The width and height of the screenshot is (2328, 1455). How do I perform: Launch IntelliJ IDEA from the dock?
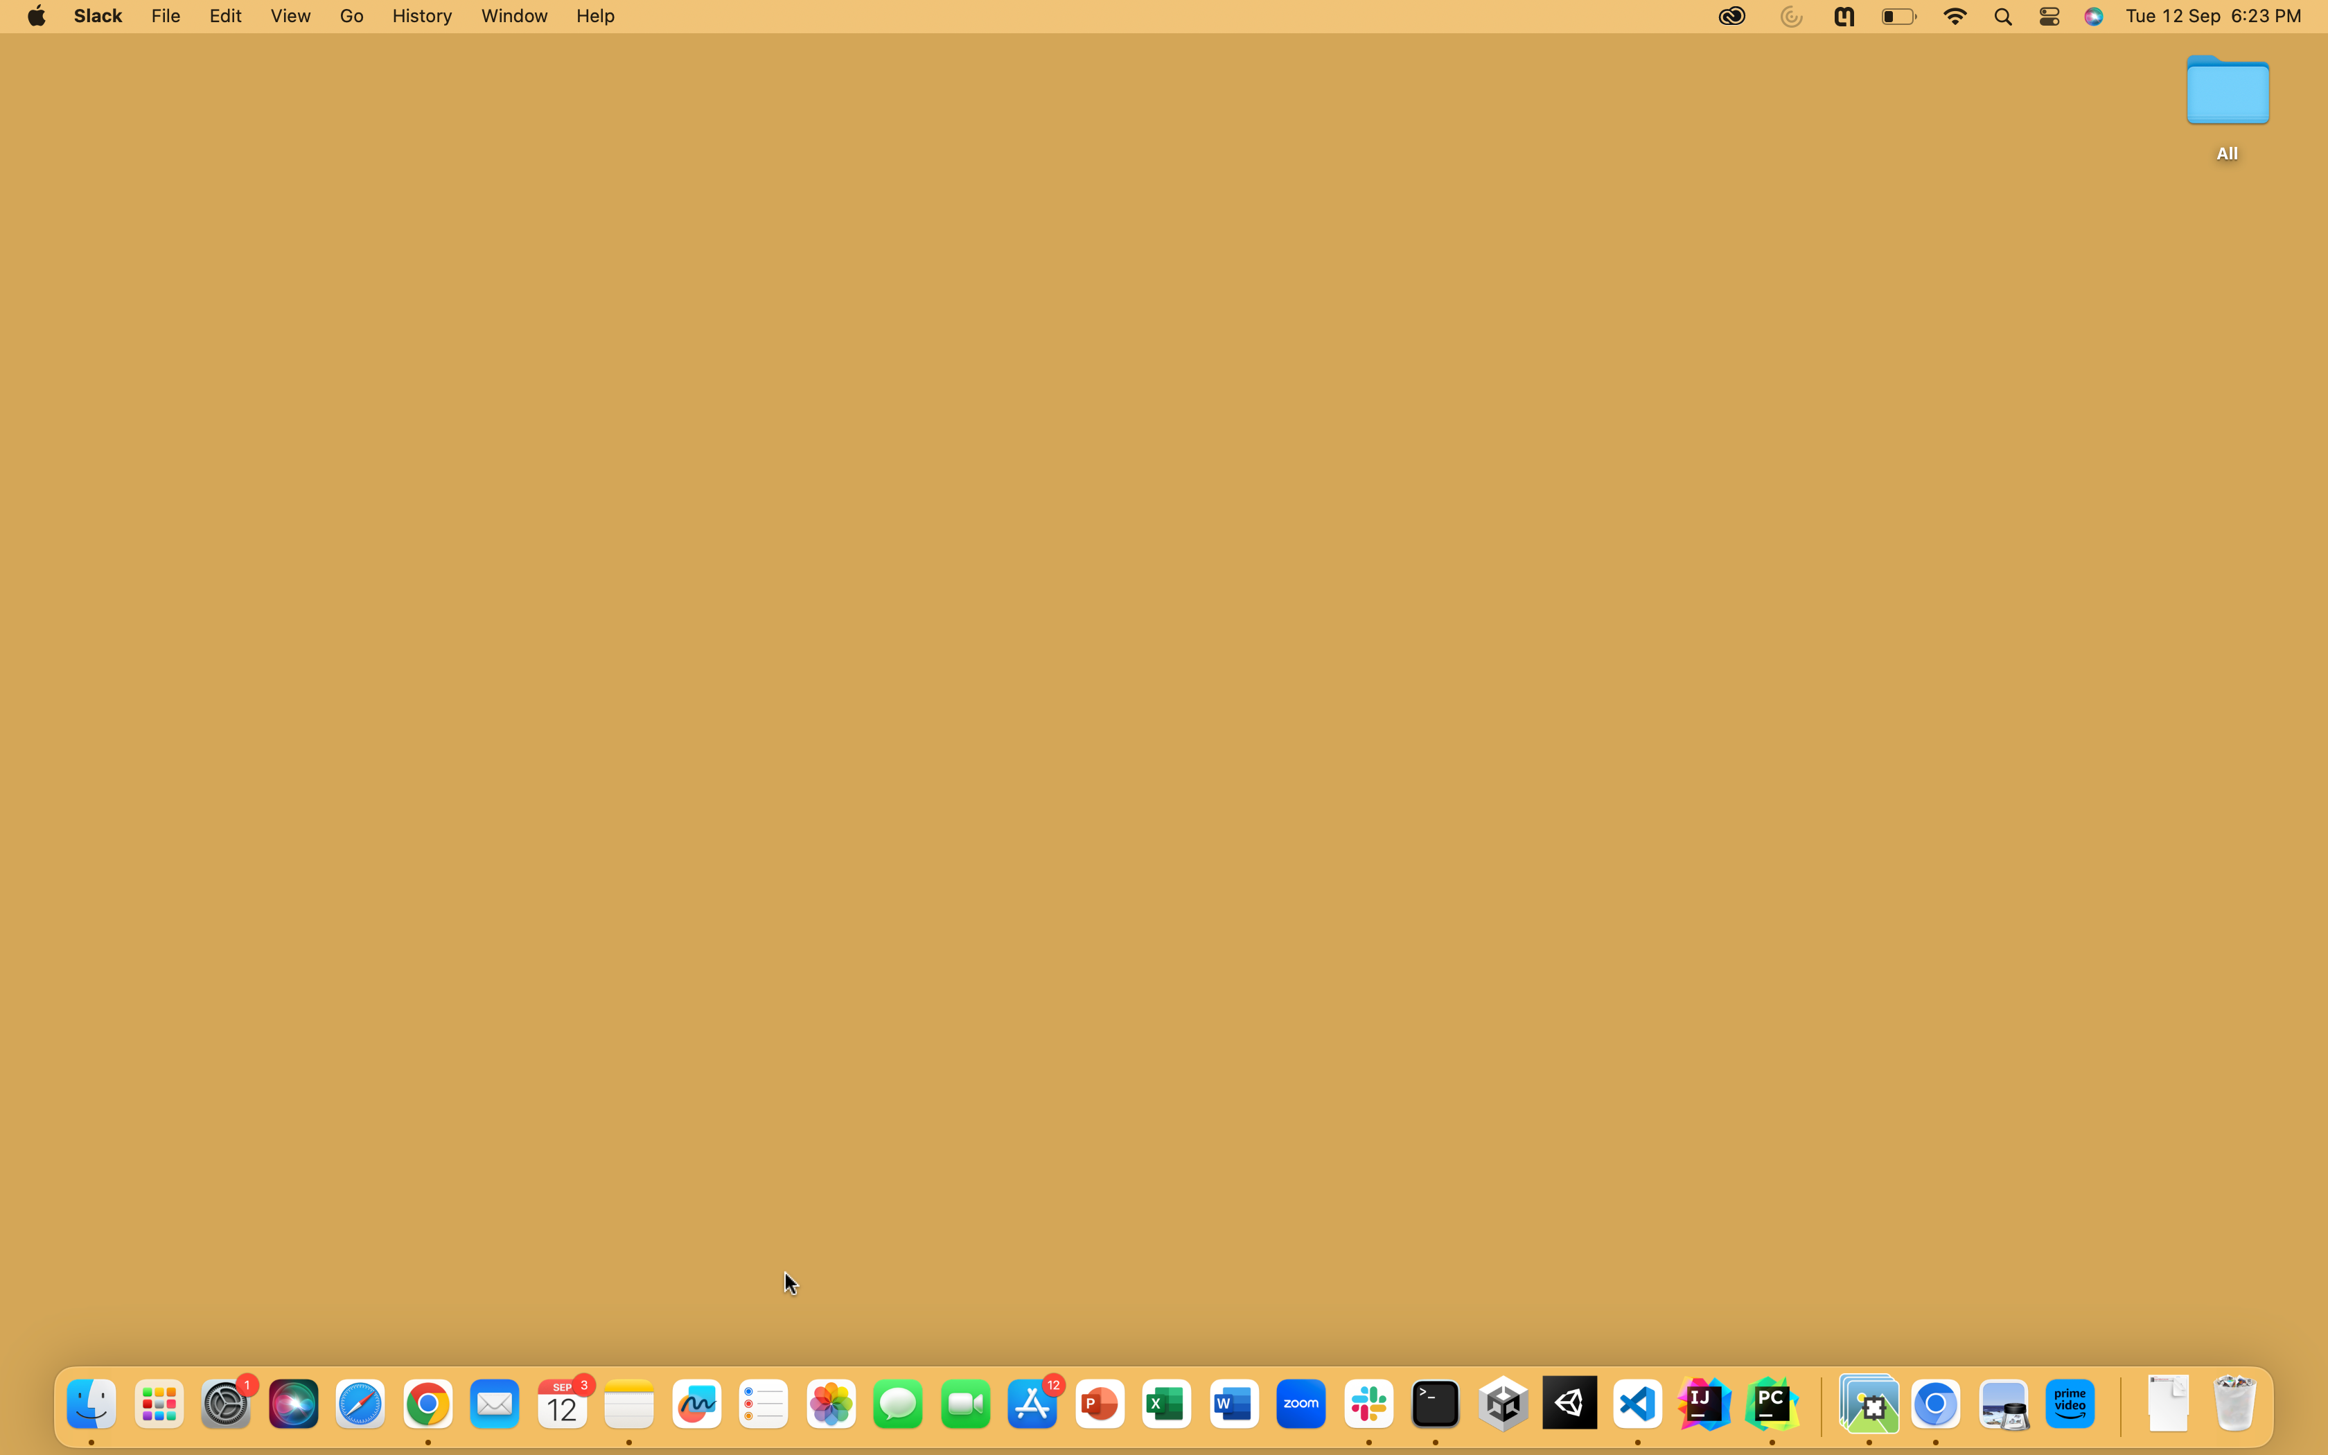coord(1704,1405)
